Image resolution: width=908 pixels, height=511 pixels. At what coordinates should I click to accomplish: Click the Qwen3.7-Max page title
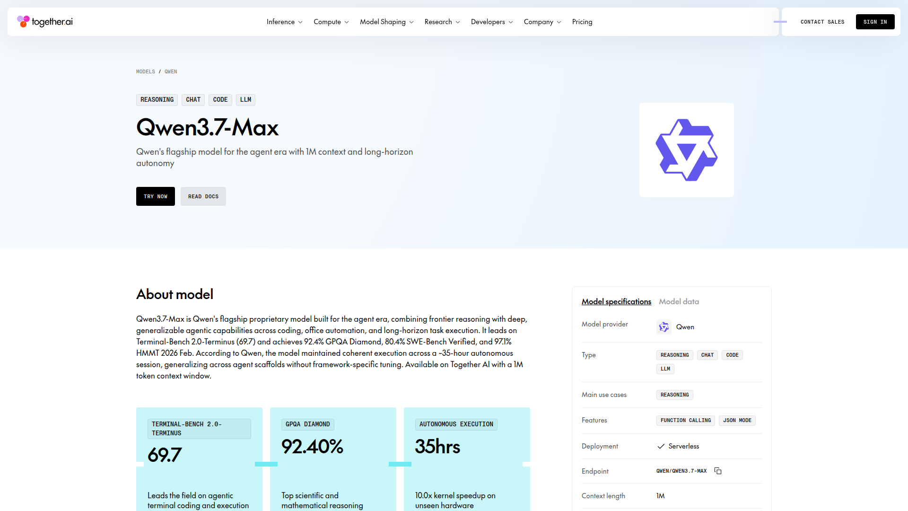tap(207, 127)
